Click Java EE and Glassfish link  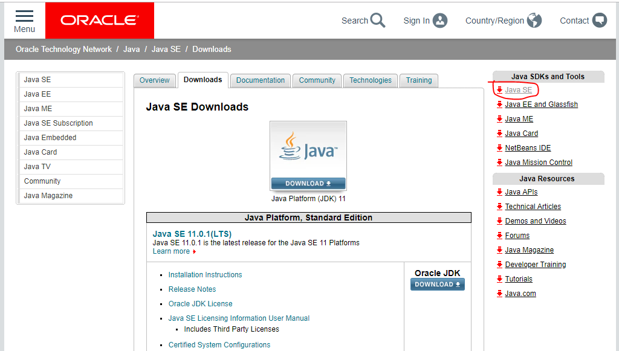(x=541, y=105)
